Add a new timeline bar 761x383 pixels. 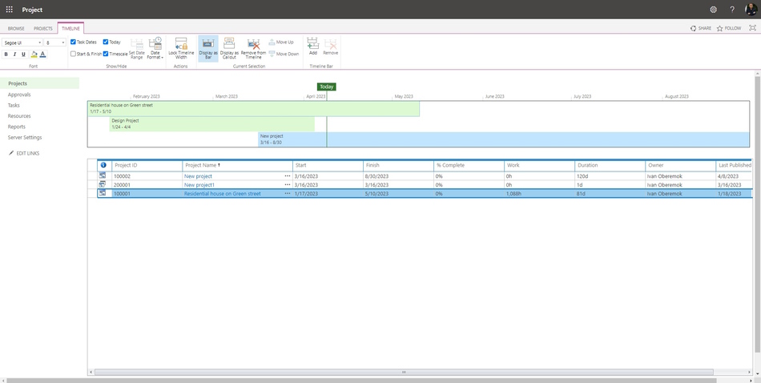[313, 47]
